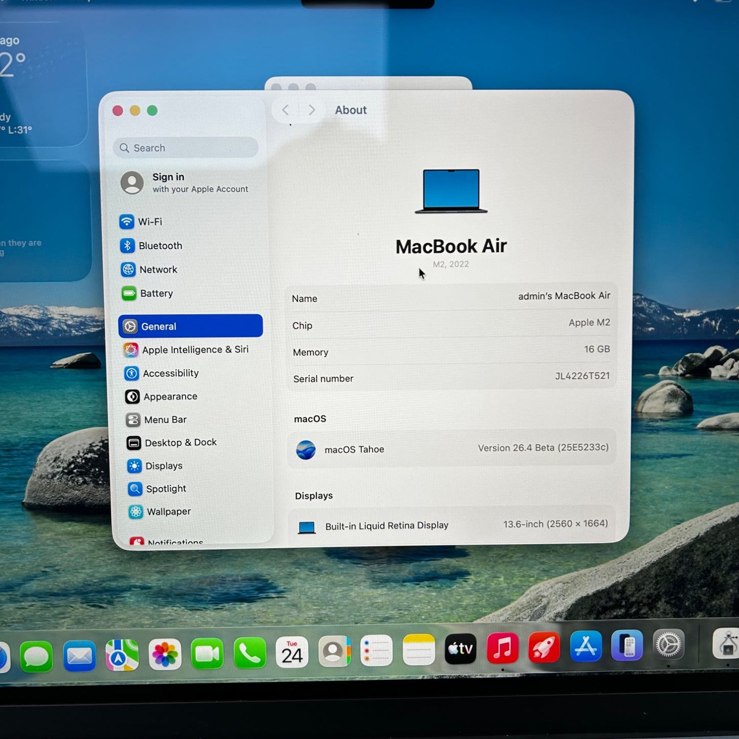Click the back navigation chevron
This screenshot has width=739, height=739.
(x=285, y=110)
